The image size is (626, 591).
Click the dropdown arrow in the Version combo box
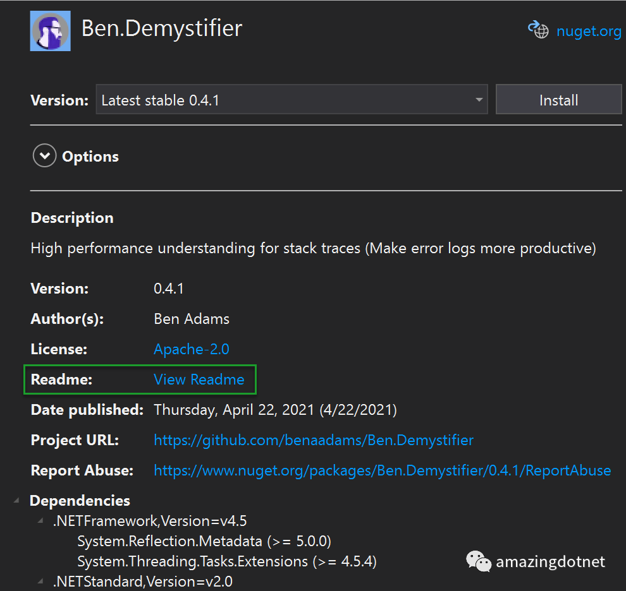coord(479,100)
